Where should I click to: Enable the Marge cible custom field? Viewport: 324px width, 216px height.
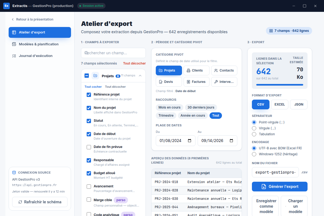click(89, 200)
